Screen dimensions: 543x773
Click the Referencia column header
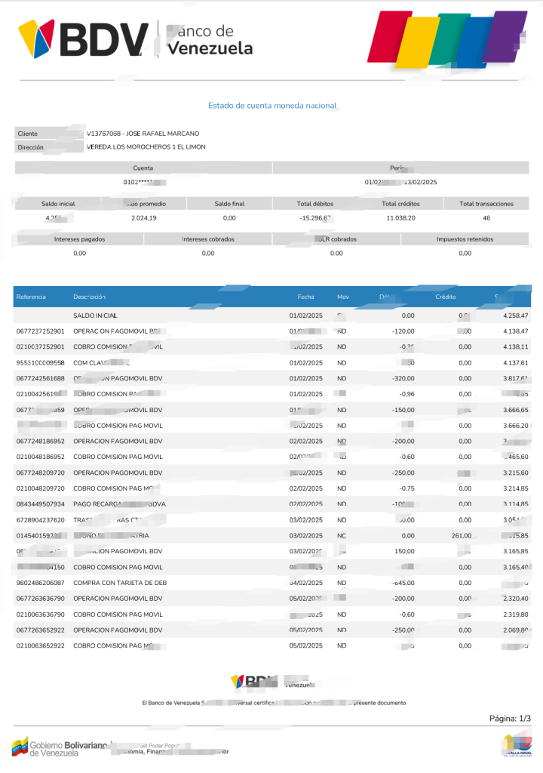point(31,297)
